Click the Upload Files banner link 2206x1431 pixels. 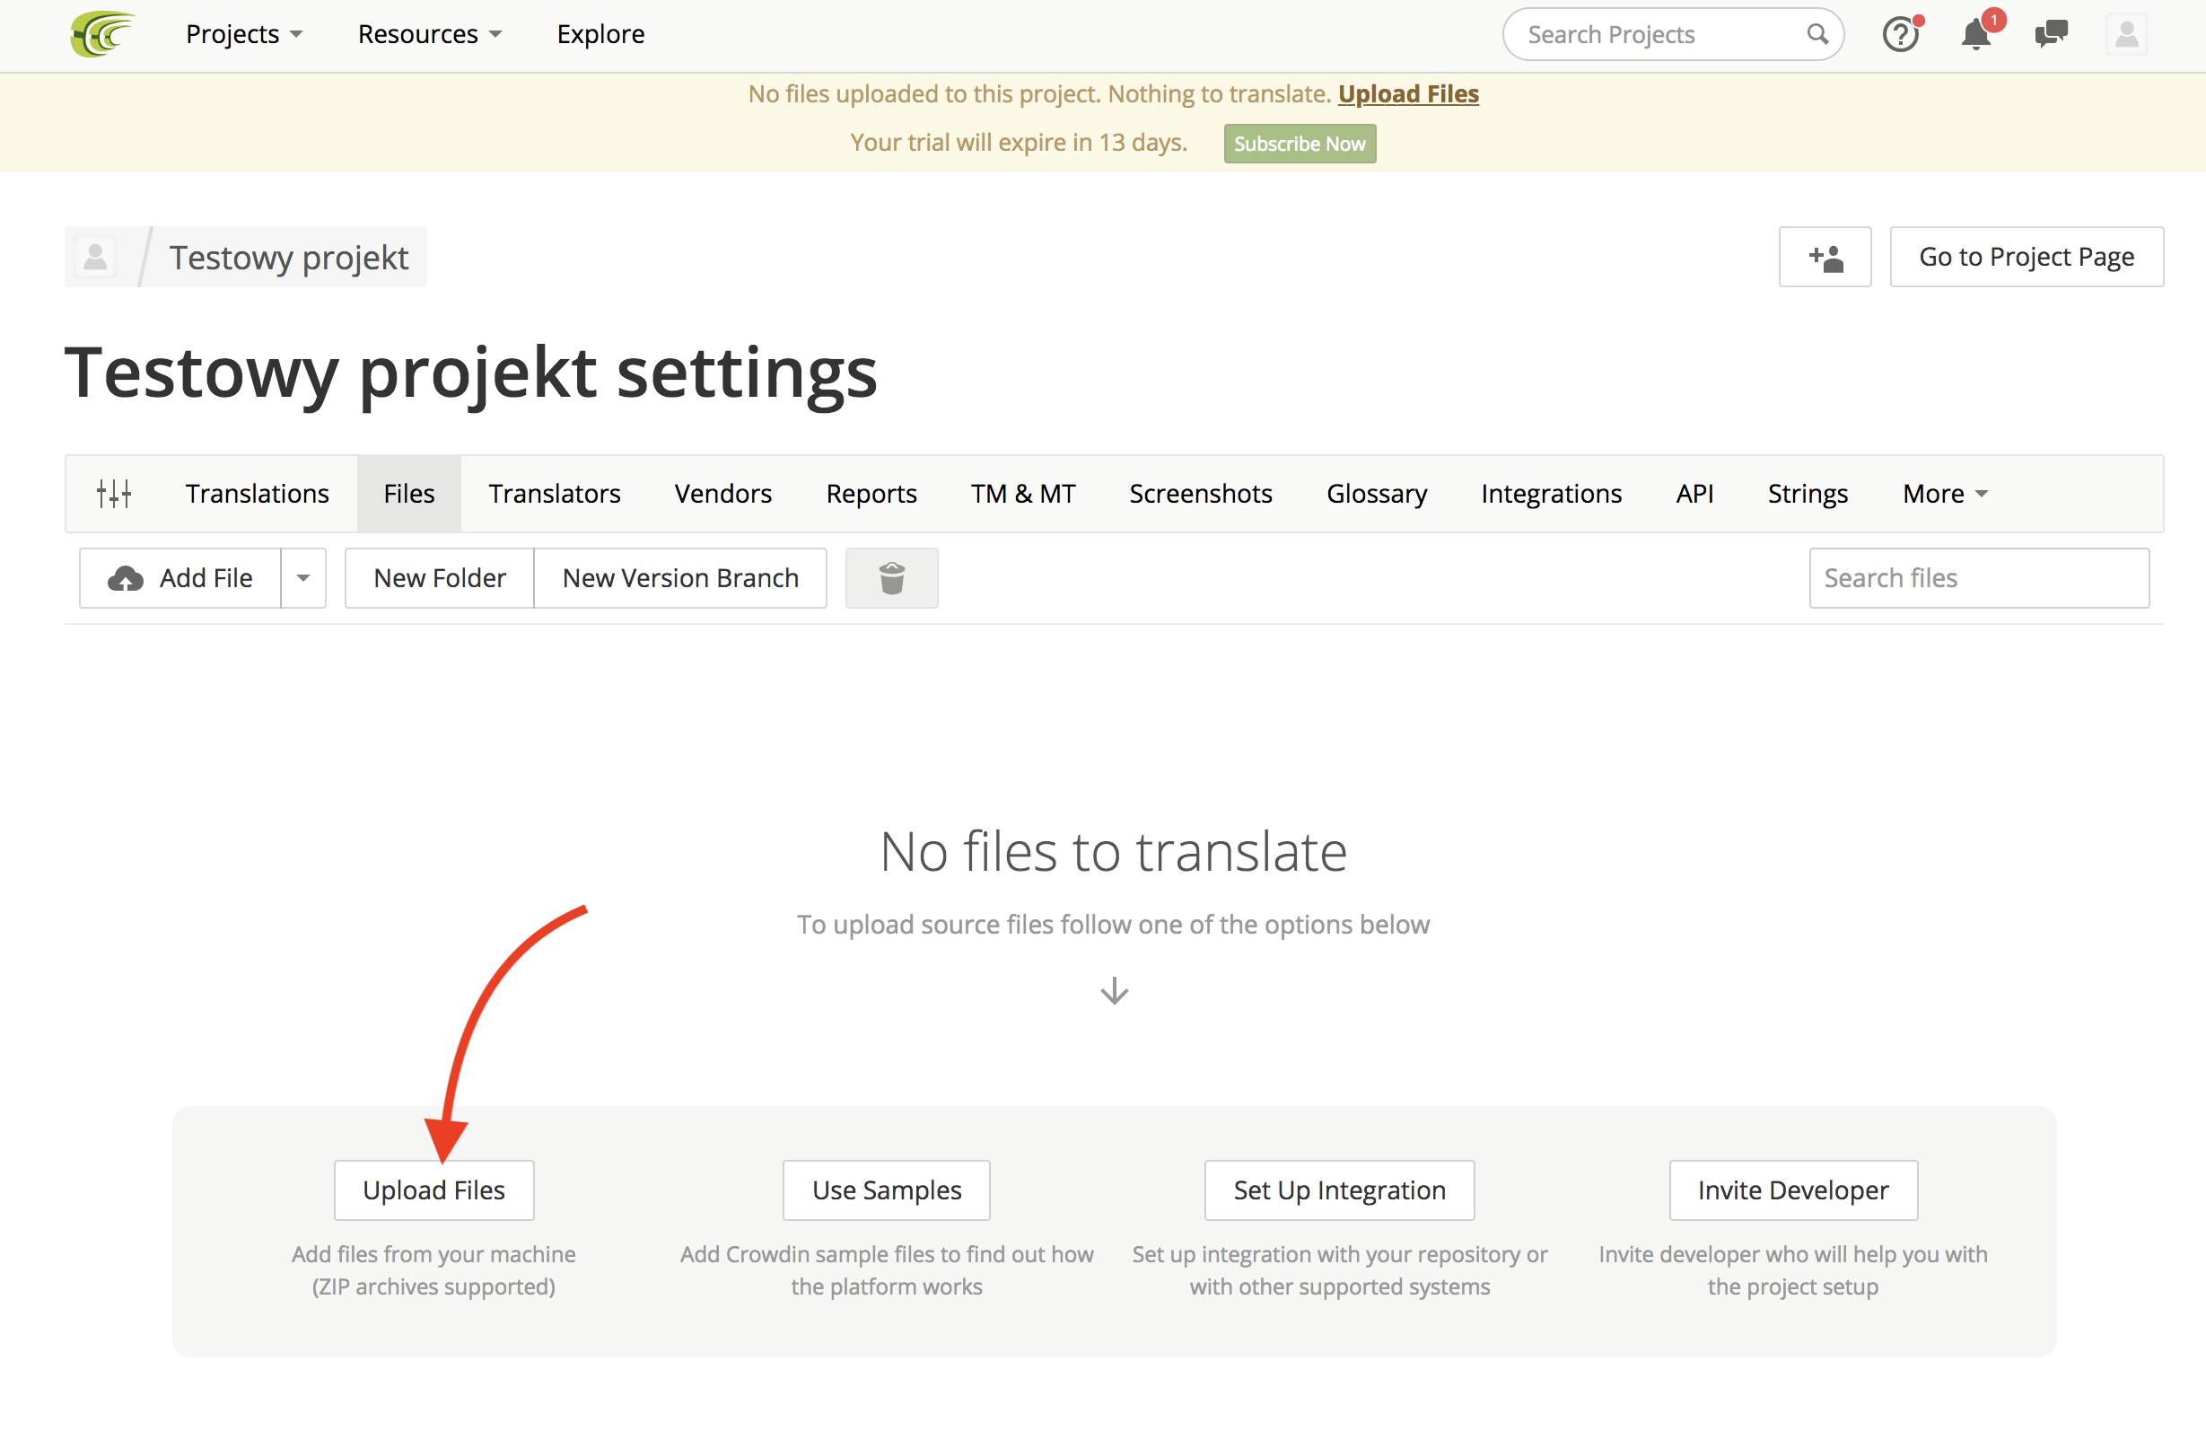point(1407,93)
